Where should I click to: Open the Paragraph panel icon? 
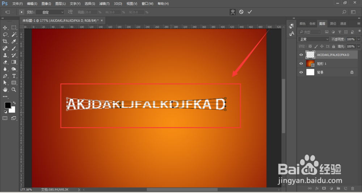click(291, 26)
